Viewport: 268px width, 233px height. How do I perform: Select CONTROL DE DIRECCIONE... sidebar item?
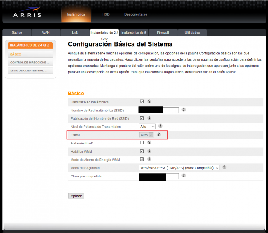(x=30, y=63)
